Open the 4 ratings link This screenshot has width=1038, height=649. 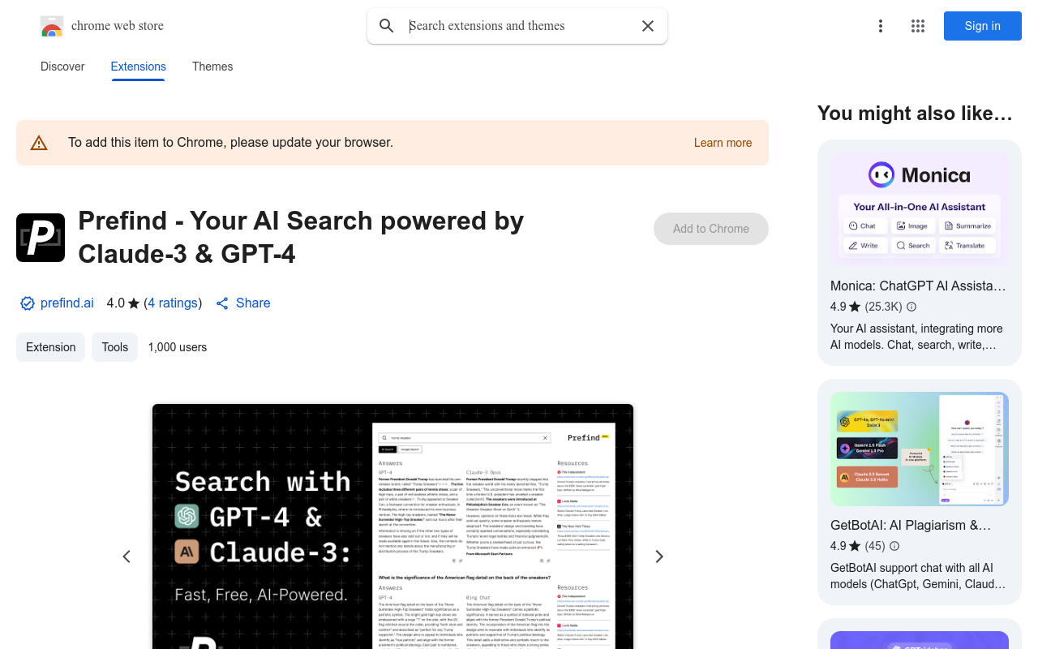(x=173, y=303)
